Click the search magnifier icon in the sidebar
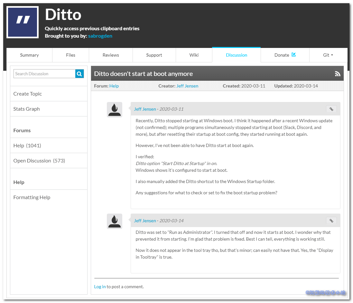Screen dimensions: 353x303 pos(79,74)
